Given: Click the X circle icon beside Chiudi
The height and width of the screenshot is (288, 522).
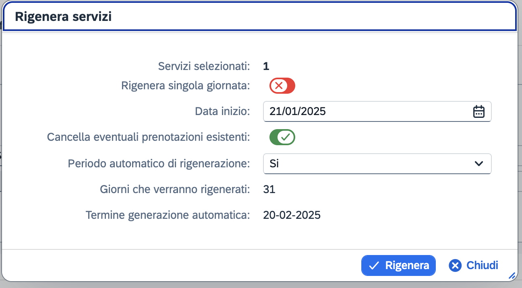Looking at the screenshot, I should [x=455, y=265].
